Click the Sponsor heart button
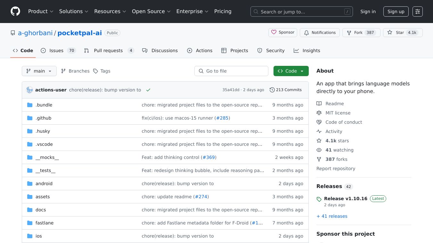Image resolution: width=433 pixels, height=243 pixels. pyautogui.click(x=283, y=33)
